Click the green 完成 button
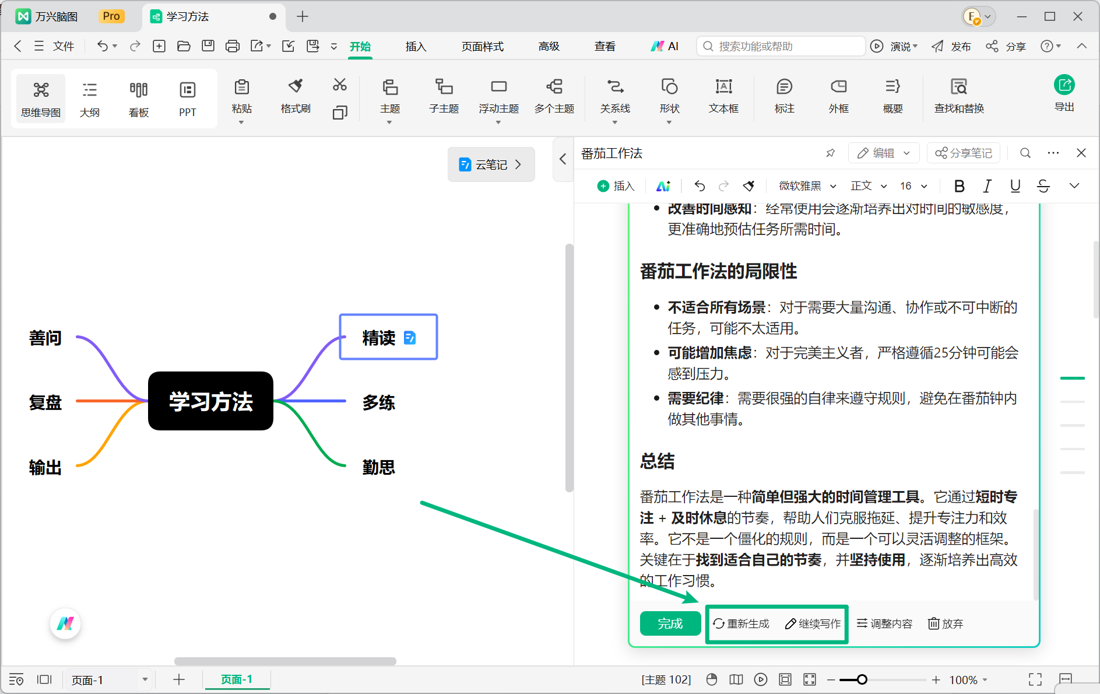 coord(670,623)
